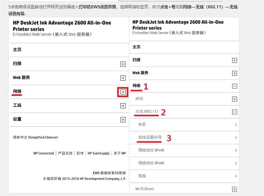The height and width of the screenshot is (196, 264).
Task: Click Embedded Web Server subtitle in left panel
Action: 52,34
